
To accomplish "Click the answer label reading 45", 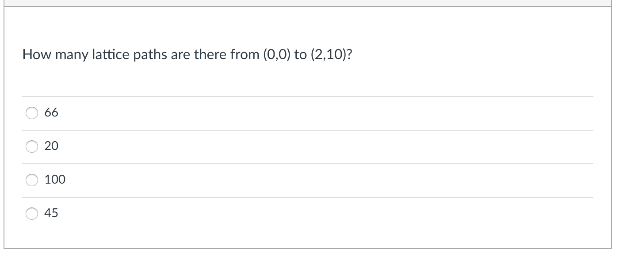I will pyautogui.click(x=51, y=213).
